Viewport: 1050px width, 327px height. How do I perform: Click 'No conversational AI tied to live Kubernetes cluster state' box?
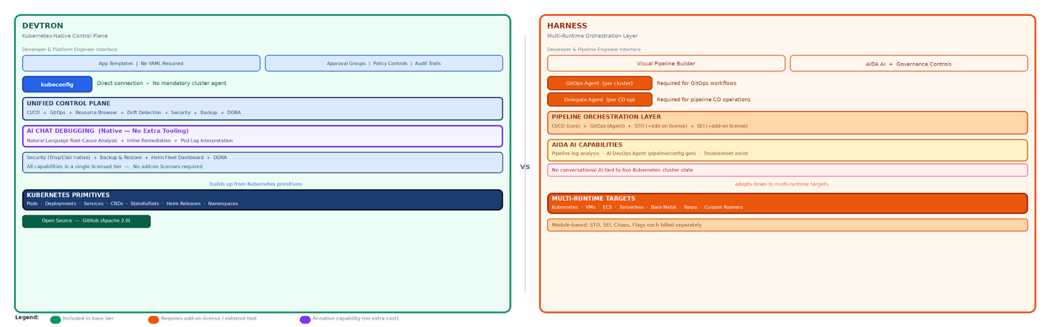787,170
